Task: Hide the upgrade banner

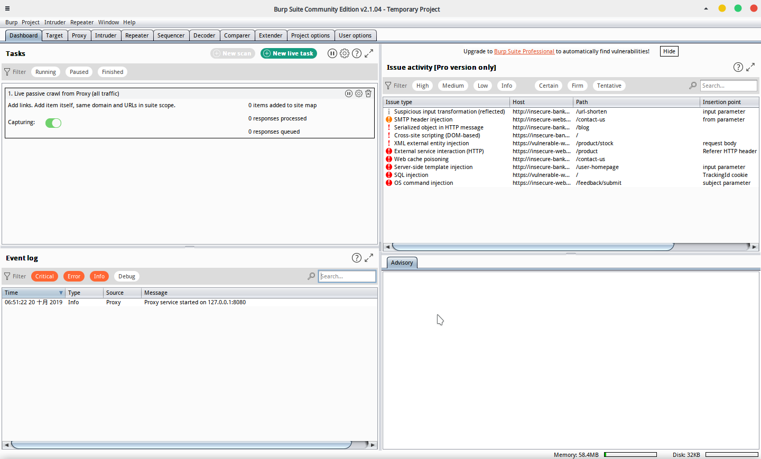Action: (669, 51)
